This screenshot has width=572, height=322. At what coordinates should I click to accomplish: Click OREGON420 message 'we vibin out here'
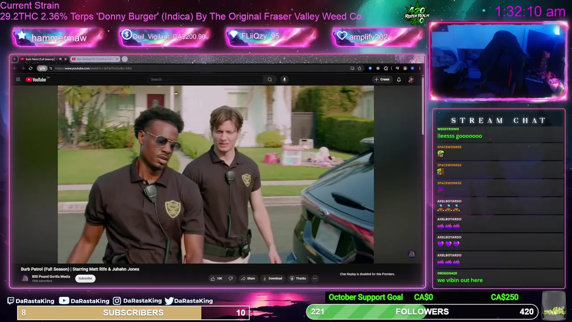(x=460, y=280)
